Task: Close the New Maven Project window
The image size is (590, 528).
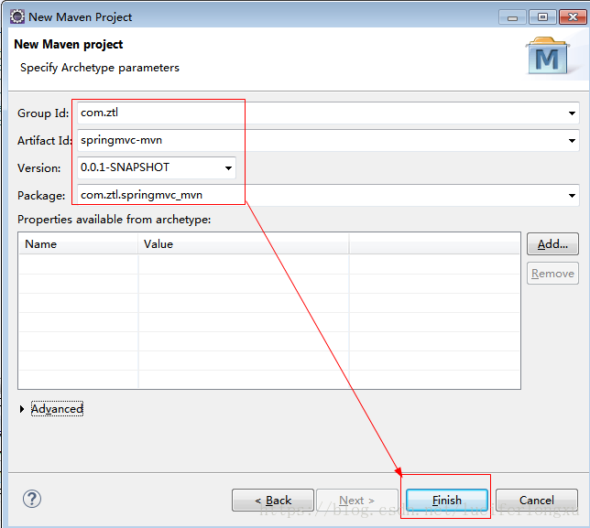Action: pos(573,17)
